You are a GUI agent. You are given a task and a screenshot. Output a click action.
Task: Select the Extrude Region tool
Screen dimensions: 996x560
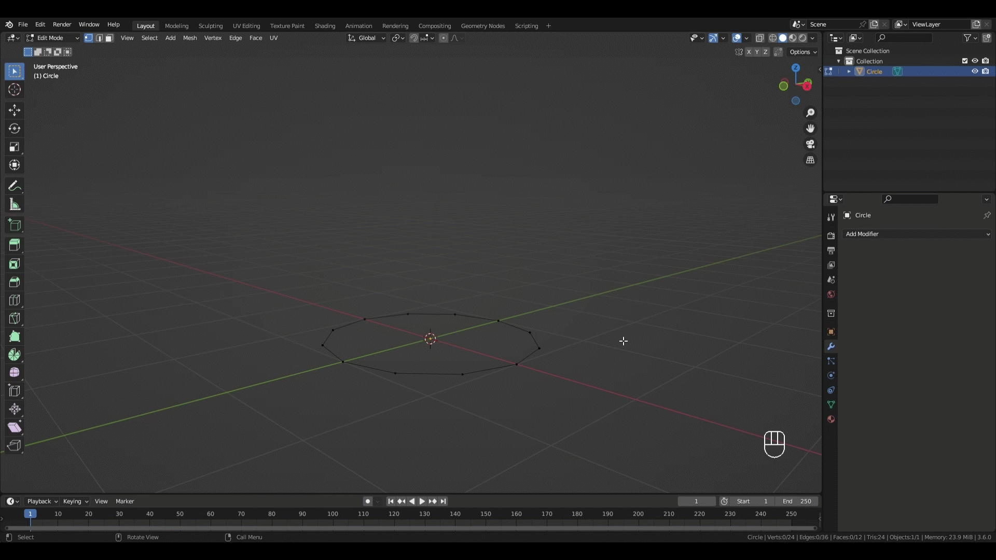tap(15, 245)
